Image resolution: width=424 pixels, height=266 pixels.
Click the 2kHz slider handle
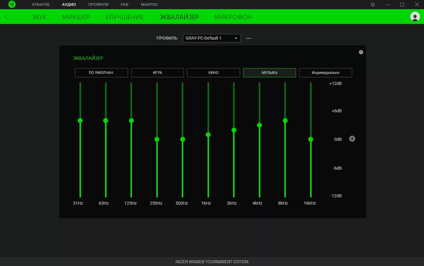coord(234,130)
